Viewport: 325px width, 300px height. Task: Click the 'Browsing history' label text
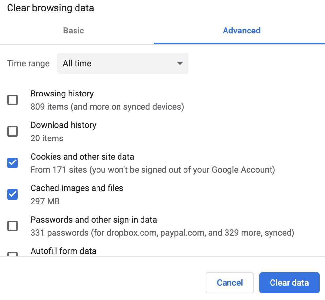tap(62, 94)
